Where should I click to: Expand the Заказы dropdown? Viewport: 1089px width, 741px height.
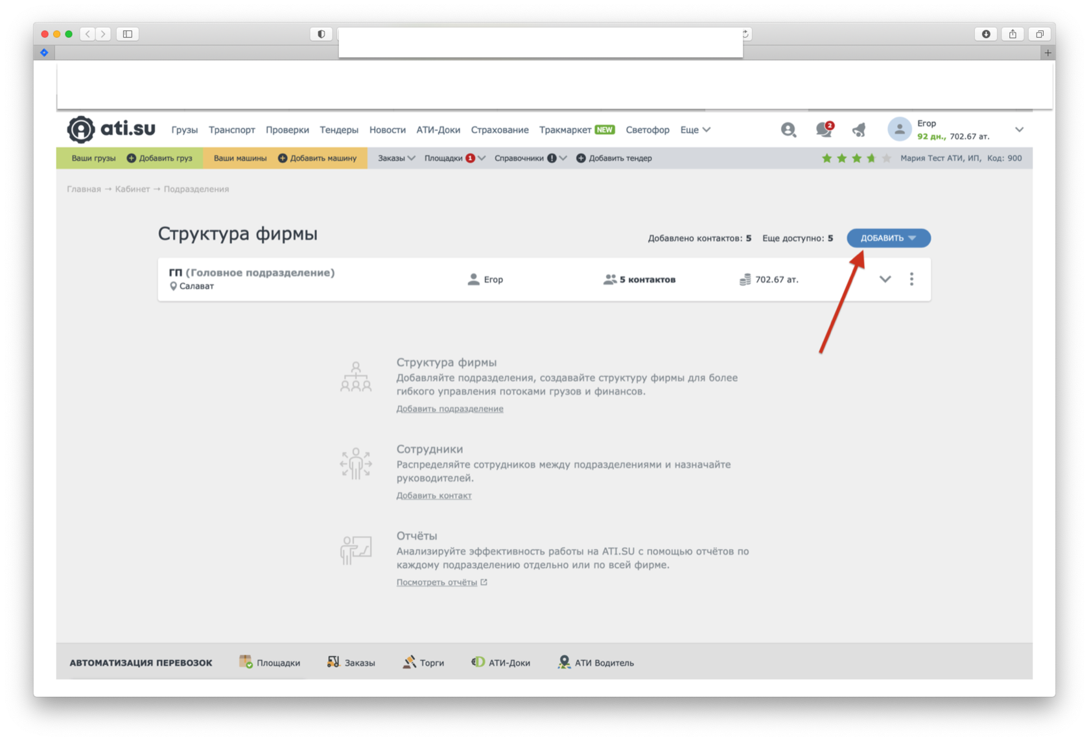coord(396,158)
